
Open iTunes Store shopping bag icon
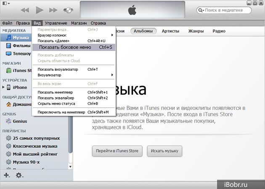tap(8, 70)
